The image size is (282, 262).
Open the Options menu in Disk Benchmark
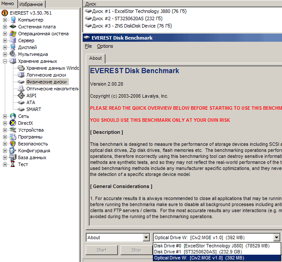pos(105,46)
